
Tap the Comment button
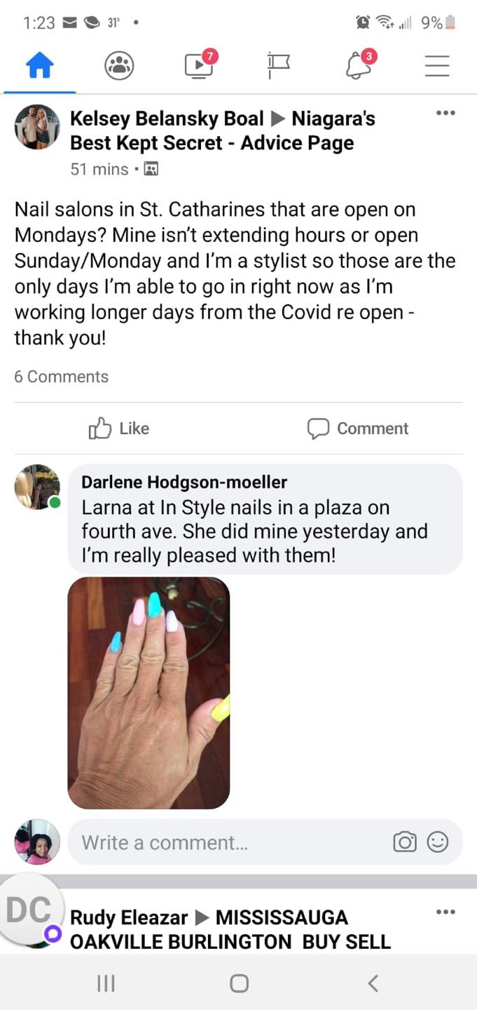(358, 429)
